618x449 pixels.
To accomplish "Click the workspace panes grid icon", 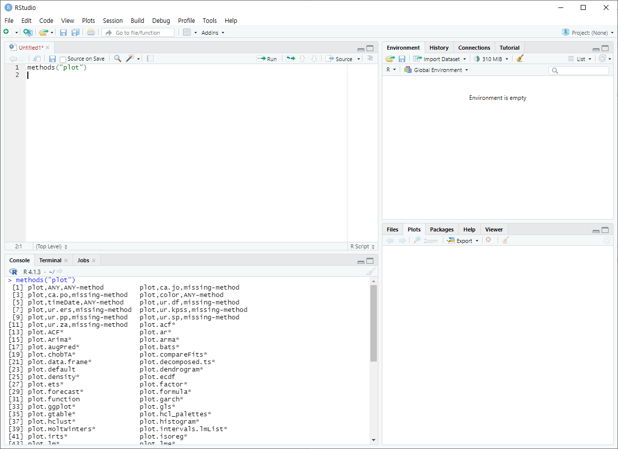I will coord(187,32).
